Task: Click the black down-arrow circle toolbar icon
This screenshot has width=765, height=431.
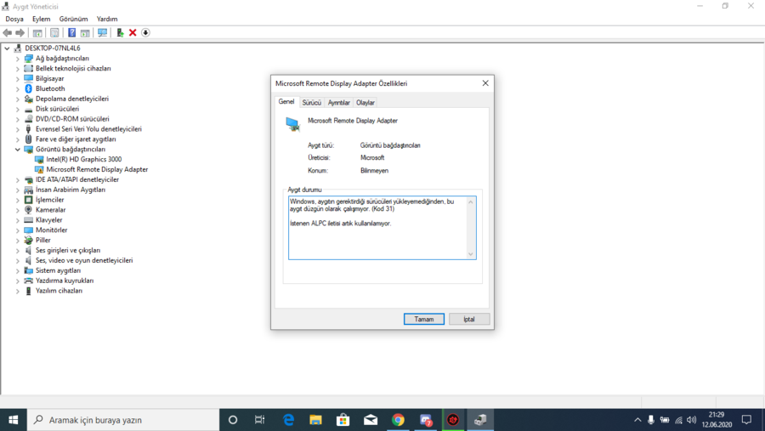Action: [x=145, y=32]
